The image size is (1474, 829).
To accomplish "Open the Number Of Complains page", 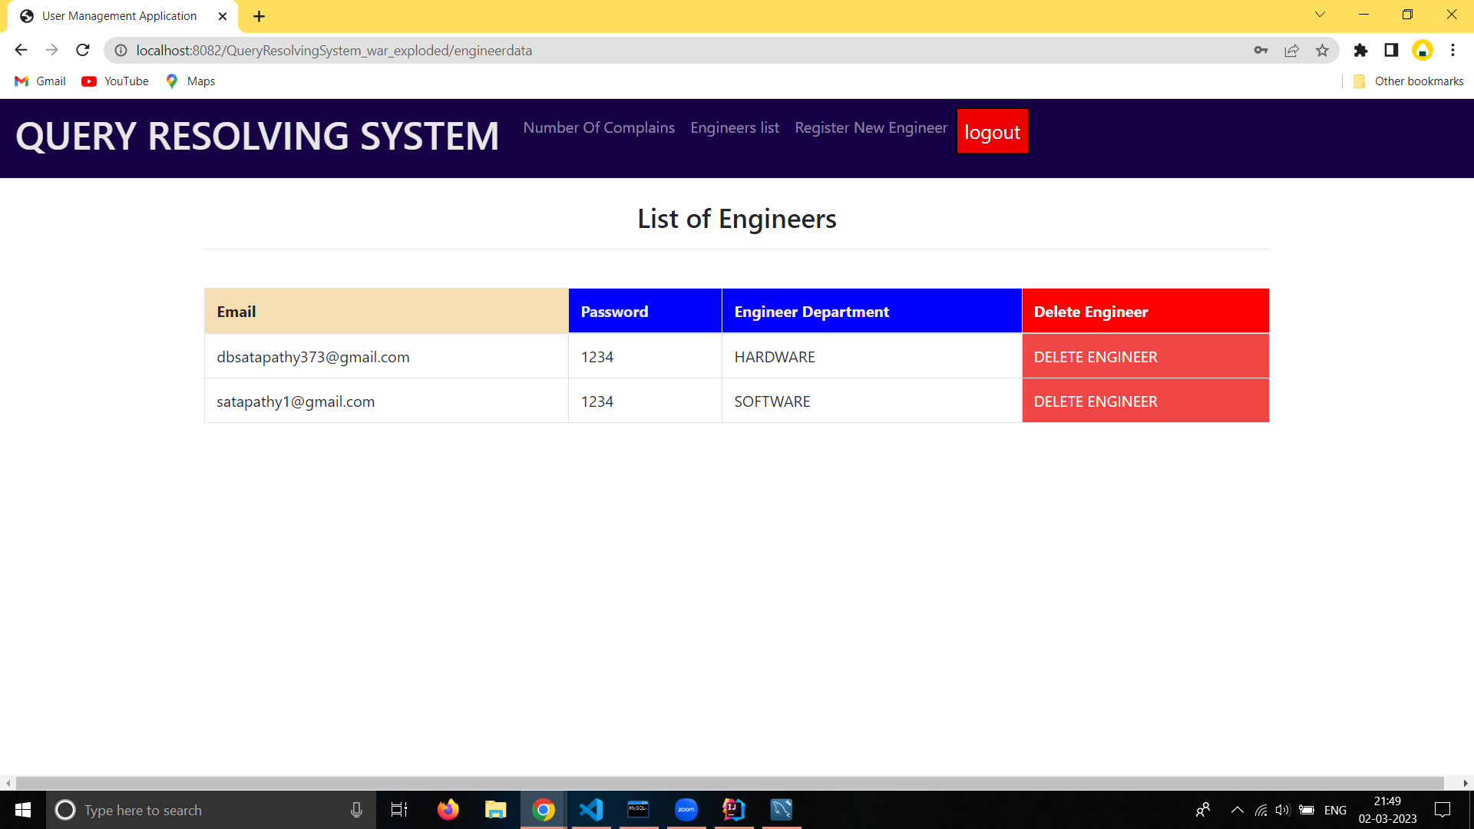I will coord(599,128).
